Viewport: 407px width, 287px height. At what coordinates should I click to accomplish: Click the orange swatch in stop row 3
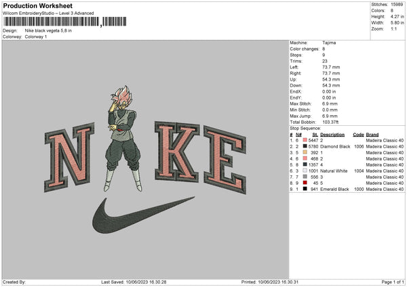coord(305,152)
